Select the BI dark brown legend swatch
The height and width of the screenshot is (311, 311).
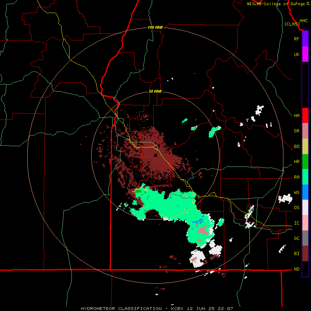305,254
